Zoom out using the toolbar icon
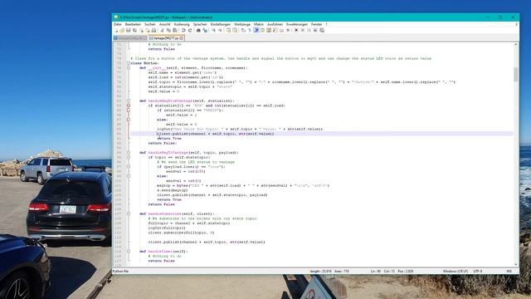The image size is (531, 299). (221, 30)
